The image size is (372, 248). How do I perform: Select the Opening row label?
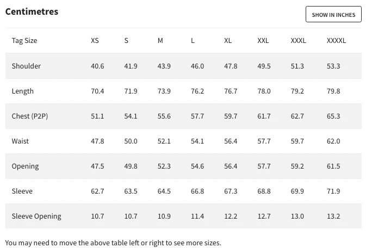pyautogui.click(x=25, y=166)
